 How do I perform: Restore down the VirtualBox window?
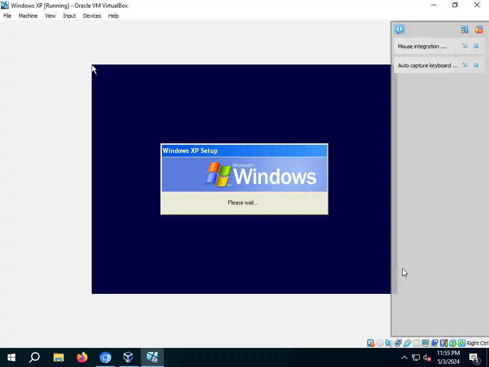(455, 5)
